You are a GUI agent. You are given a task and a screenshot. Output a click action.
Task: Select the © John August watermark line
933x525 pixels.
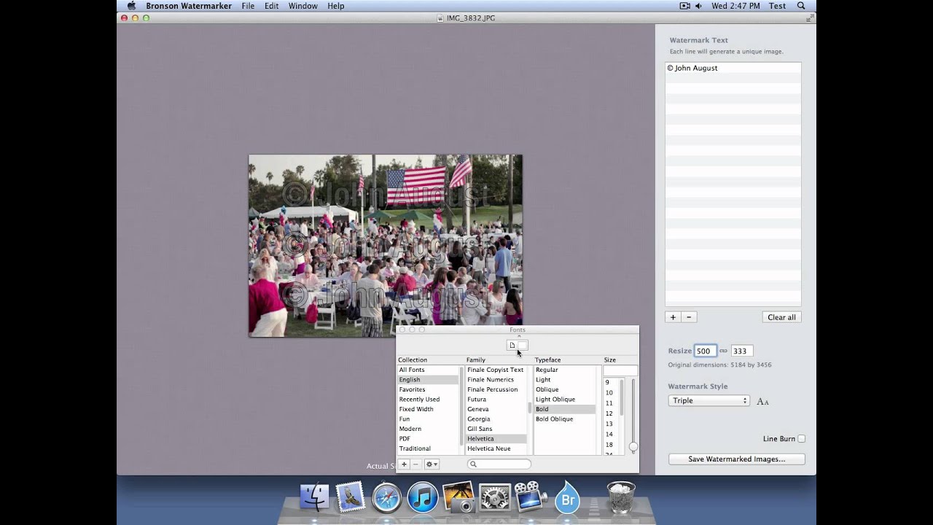tap(733, 68)
